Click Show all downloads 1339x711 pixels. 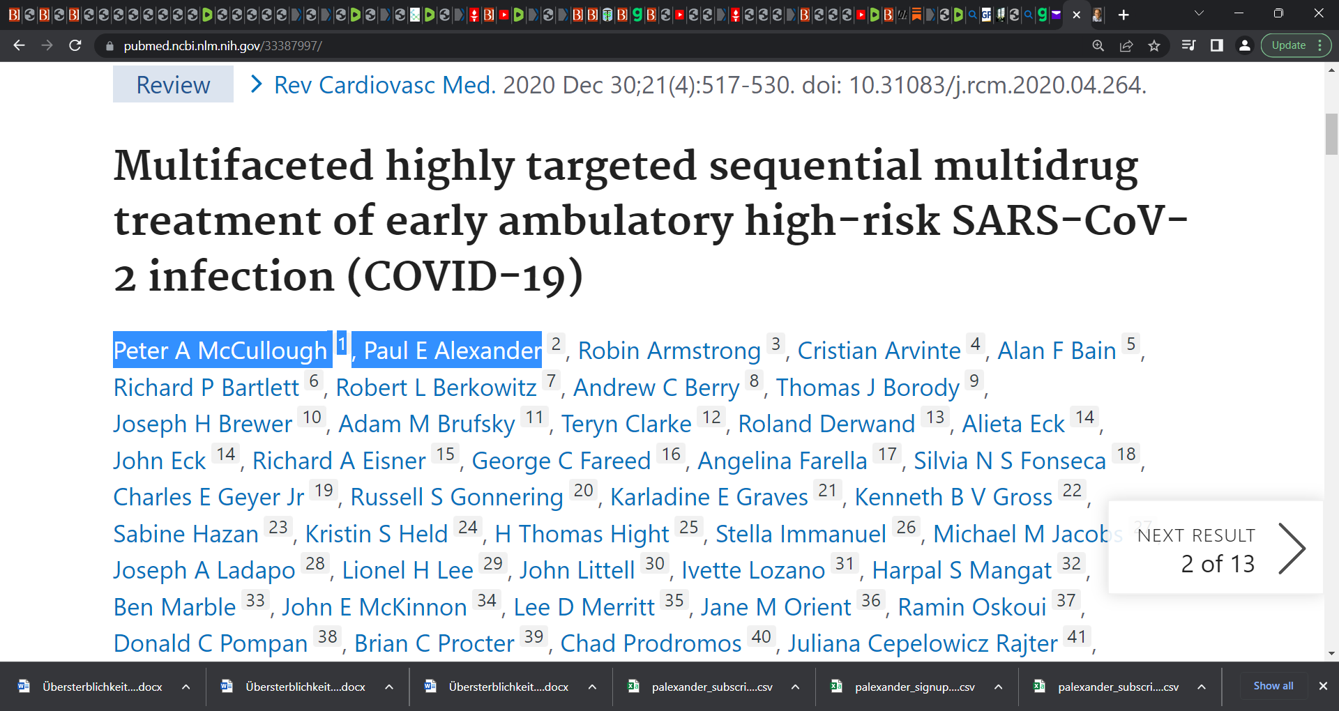coord(1273,686)
